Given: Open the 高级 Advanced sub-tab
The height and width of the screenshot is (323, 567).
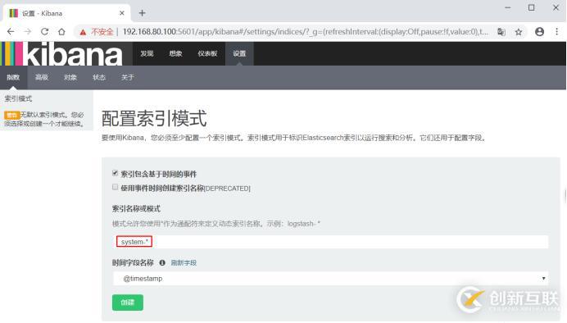Looking at the screenshot, I should pos(42,77).
